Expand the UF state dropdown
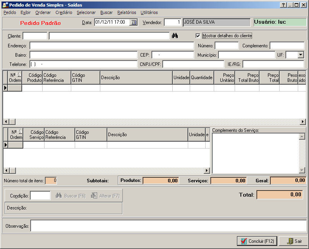The width and height of the screenshot is (309, 249). pos(300,55)
